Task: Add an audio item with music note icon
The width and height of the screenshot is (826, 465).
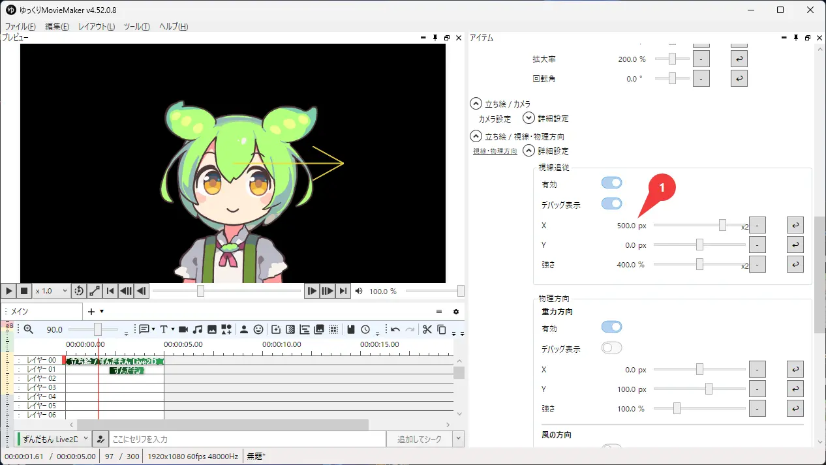Action: tap(198, 329)
